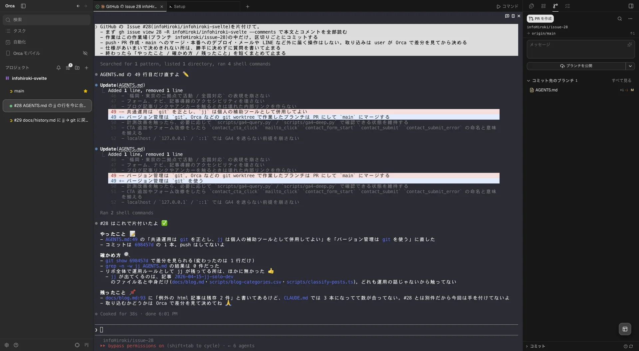Viewport: 639px width, 351px height.
Task: Open a new tab with plus
Action: [248, 6]
